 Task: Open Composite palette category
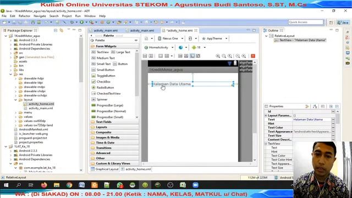[114, 133]
